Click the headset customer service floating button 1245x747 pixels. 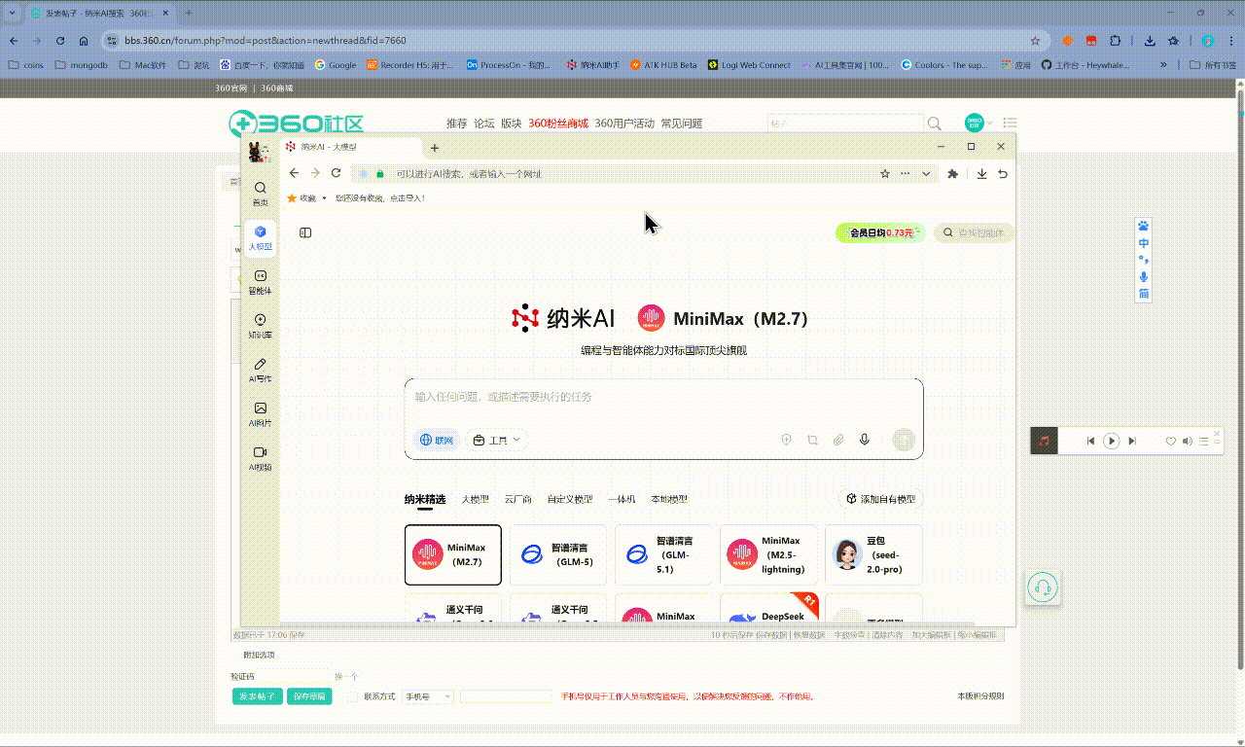pyautogui.click(x=1043, y=587)
